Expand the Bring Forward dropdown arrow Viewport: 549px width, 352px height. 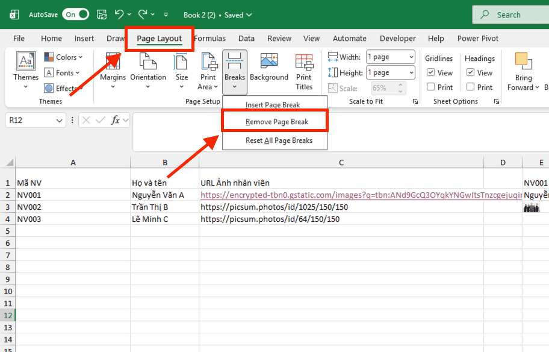[x=537, y=87]
